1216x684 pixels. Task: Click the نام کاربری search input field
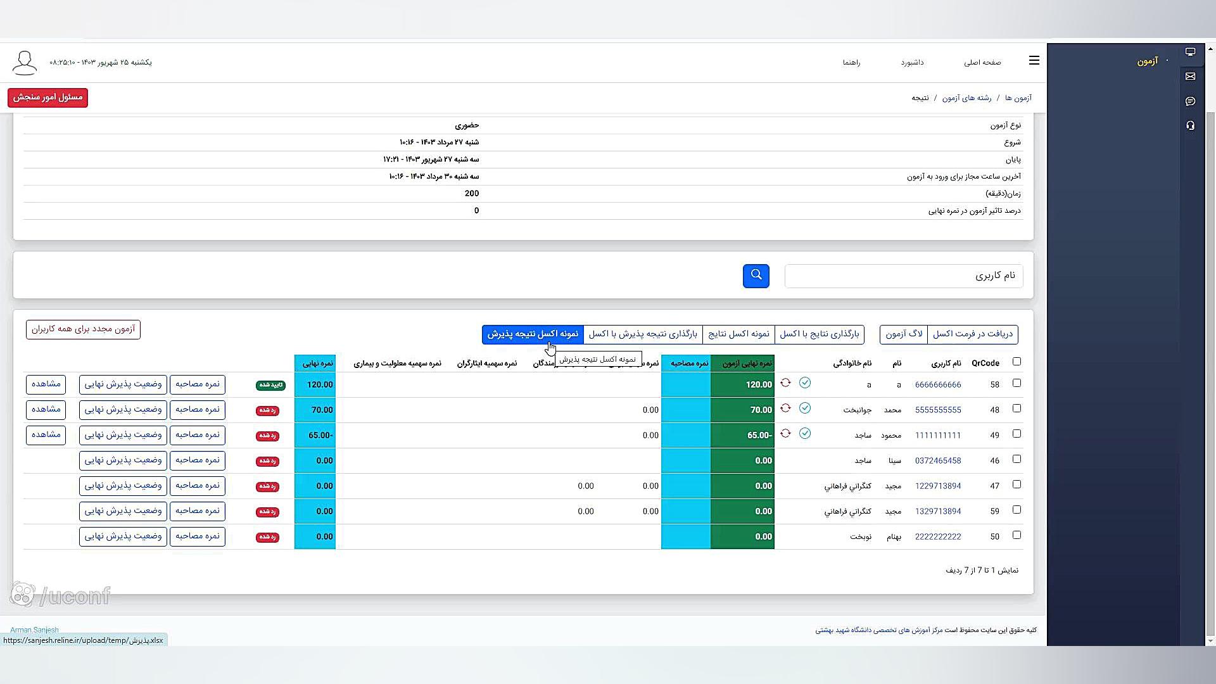point(903,275)
